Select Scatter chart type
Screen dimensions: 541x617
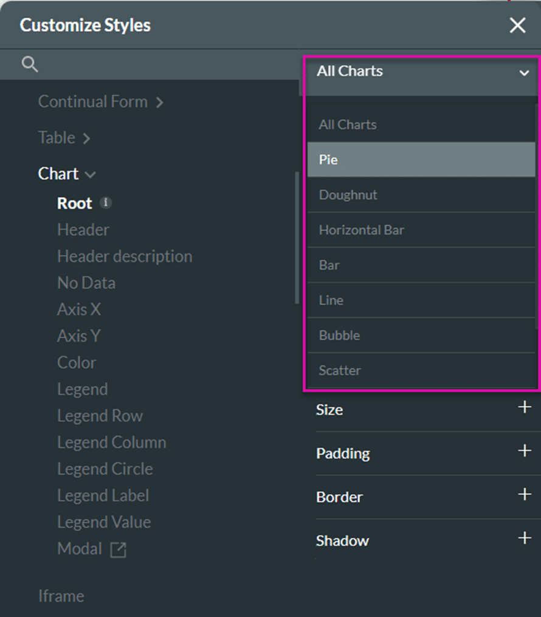coord(421,370)
